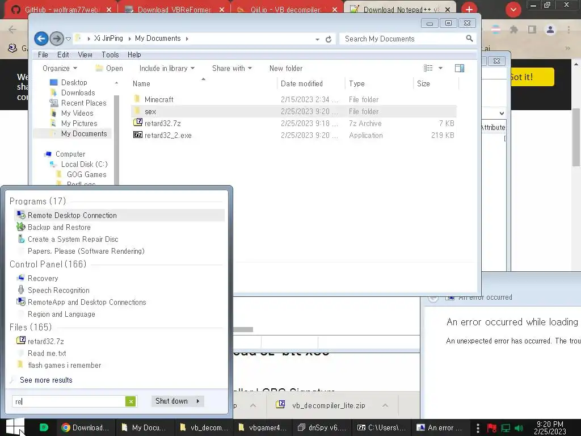Click the Open button in the toolbar
This screenshot has height=436, width=581.
[x=110, y=68]
